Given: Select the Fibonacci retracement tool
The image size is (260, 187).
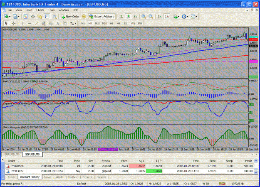Looking at the screenshot, I should (51, 24).
